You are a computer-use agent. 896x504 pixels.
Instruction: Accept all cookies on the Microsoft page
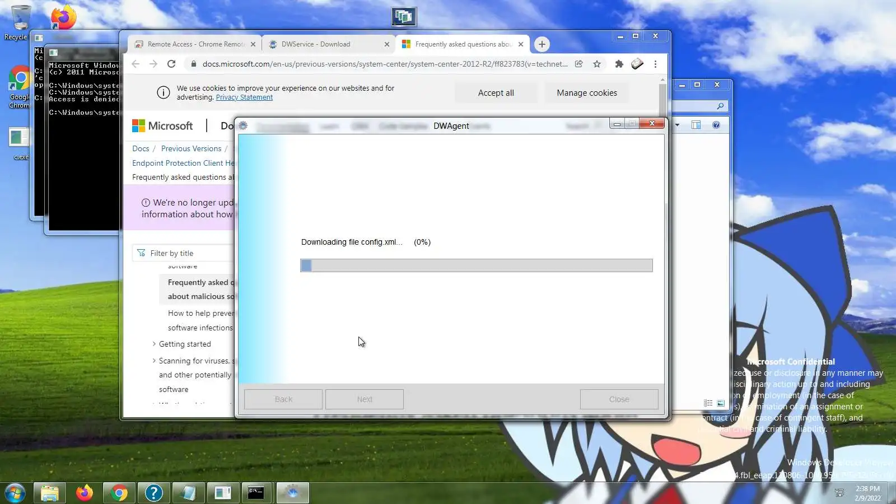click(496, 93)
